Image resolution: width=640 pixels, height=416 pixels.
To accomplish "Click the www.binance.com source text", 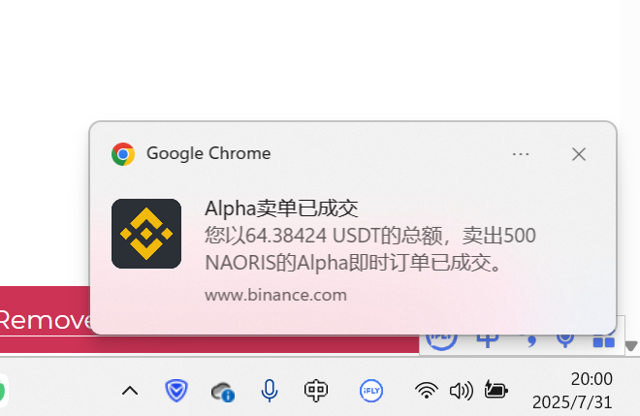I will point(276,295).
